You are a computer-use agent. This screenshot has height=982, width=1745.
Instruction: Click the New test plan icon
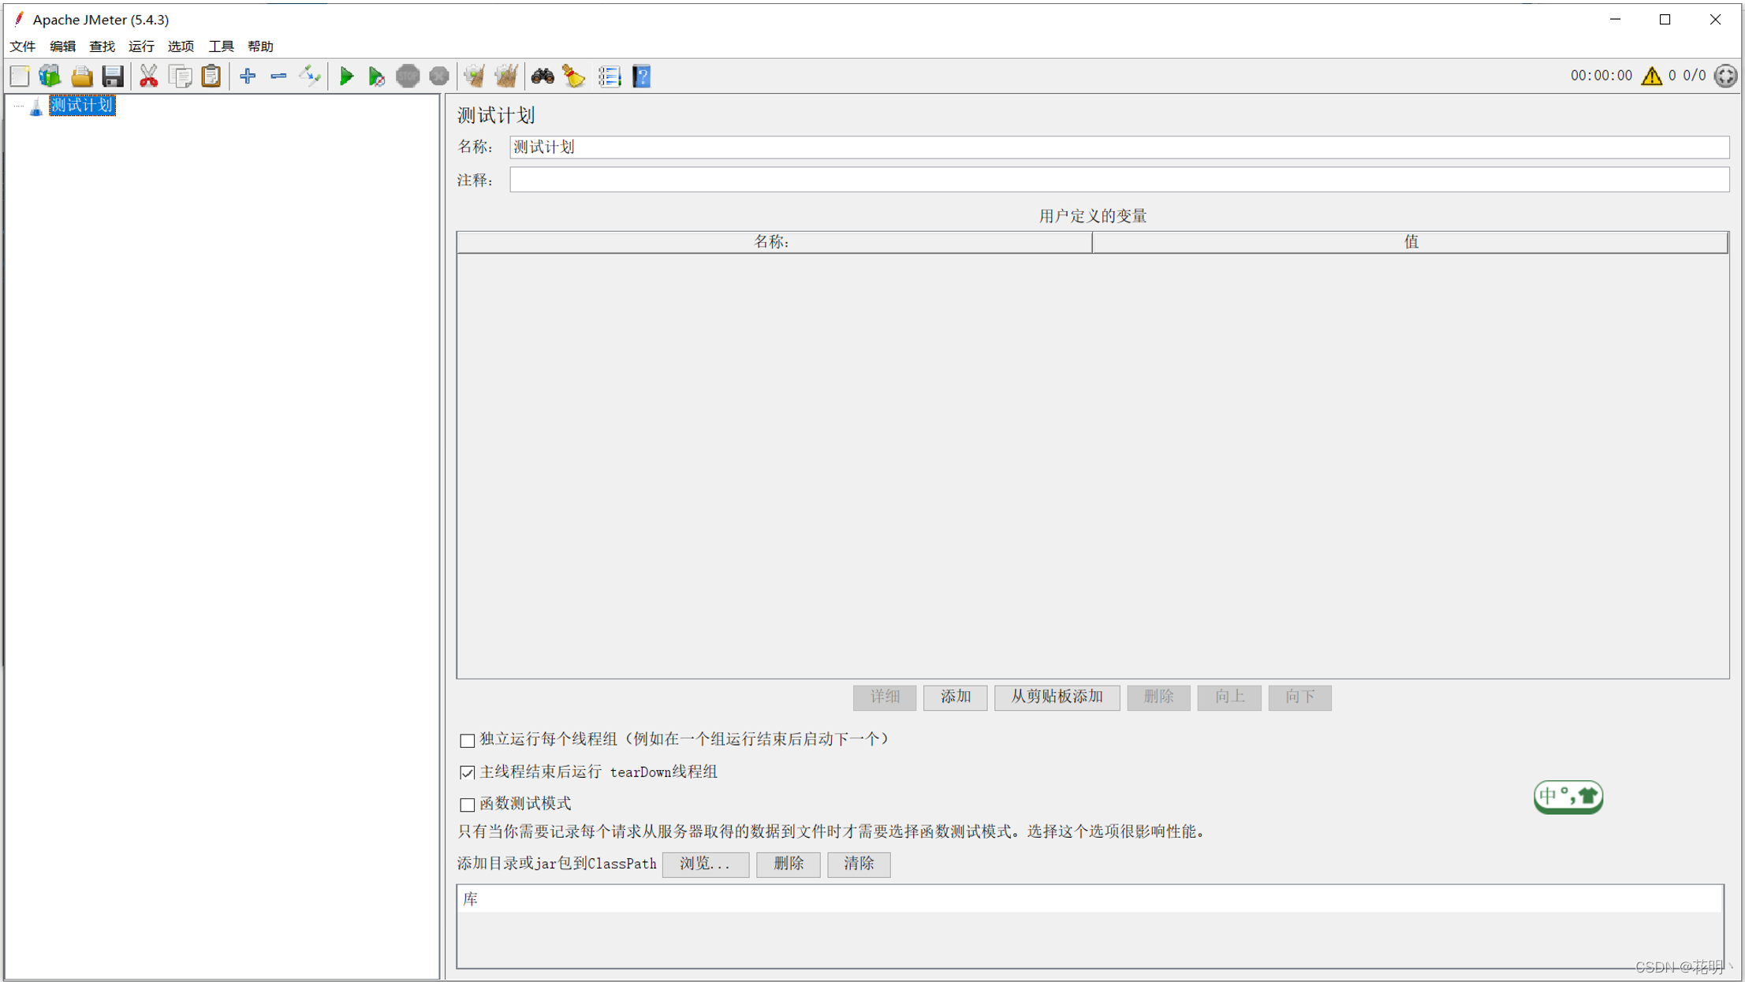pos(20,76)
